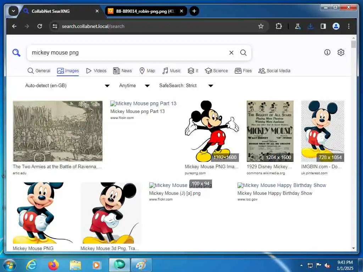
Task: Switch to the 88-889014_robin-png.png tab
Action: click(x=146, y=11)
